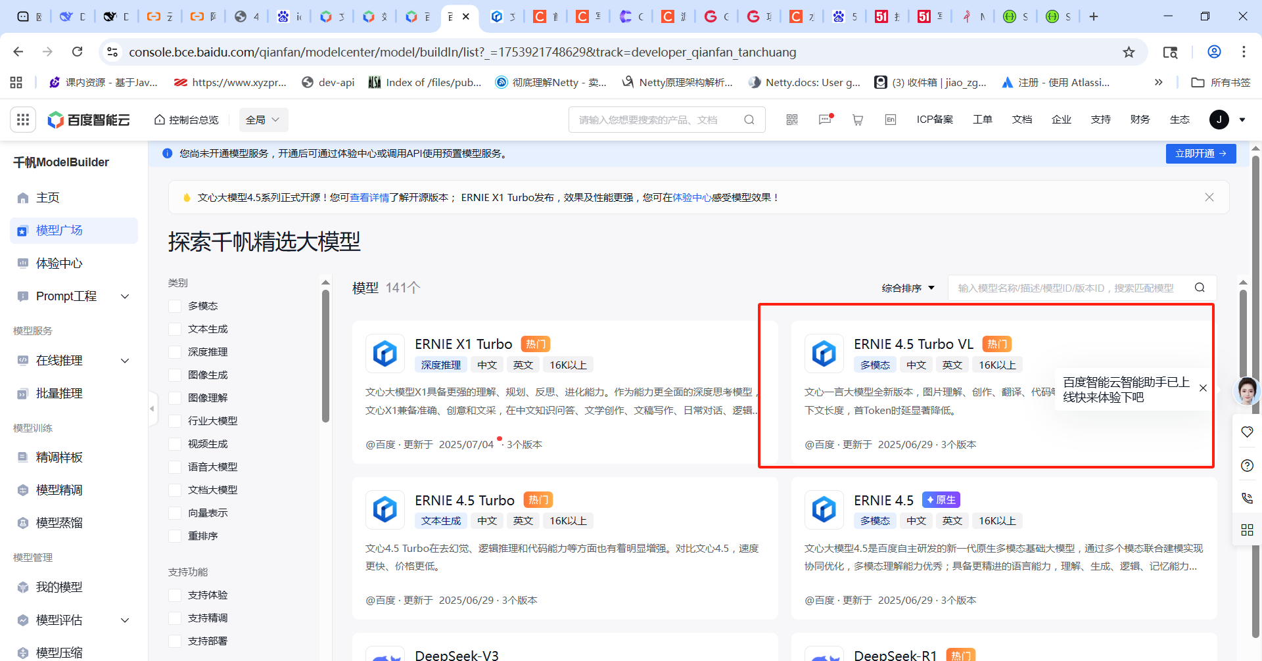Click the ERNIE 4.5 Turbo model logo
This screenshot has width=1262, height=661.
click(x=385, y=509)
